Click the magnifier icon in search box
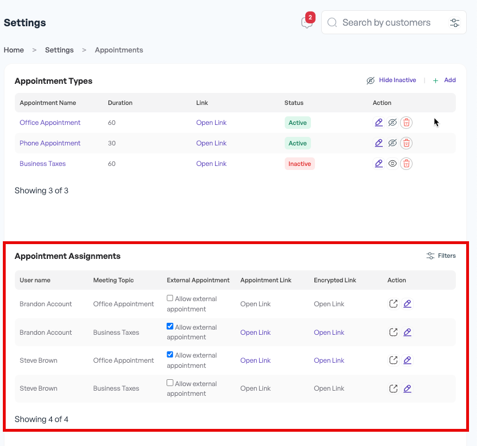This screenshot has width=477, height=446. [332, 22]
